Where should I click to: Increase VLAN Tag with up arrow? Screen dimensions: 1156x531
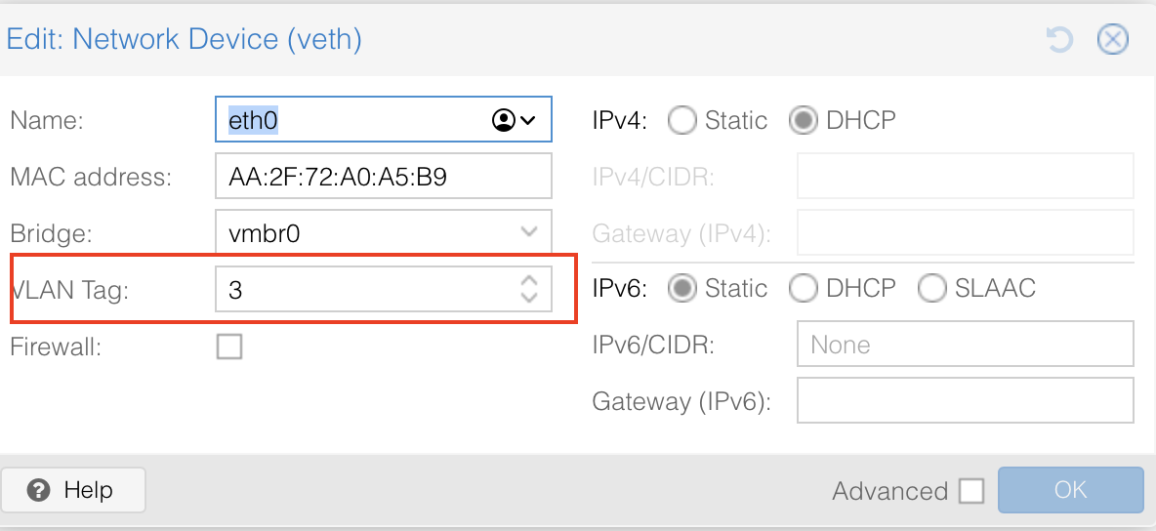point(528,281)
